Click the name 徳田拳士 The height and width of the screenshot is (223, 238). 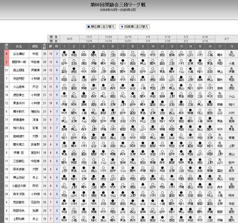tap(19, 95)
